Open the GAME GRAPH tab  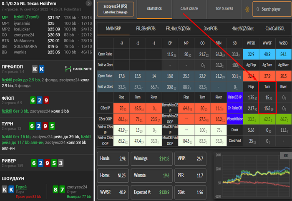[x=189, y=9]
